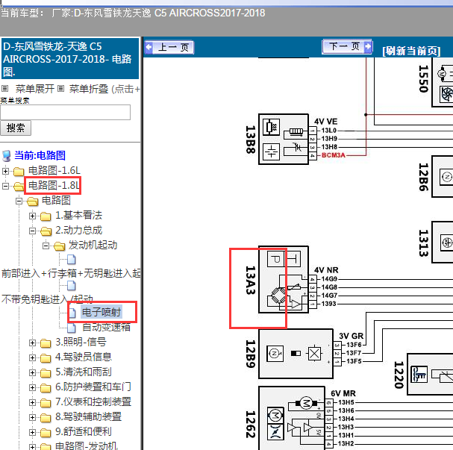Click the folder icon of 1.基本看法
The width and height of the screenshot is (453, 450).
coord(46,216)
